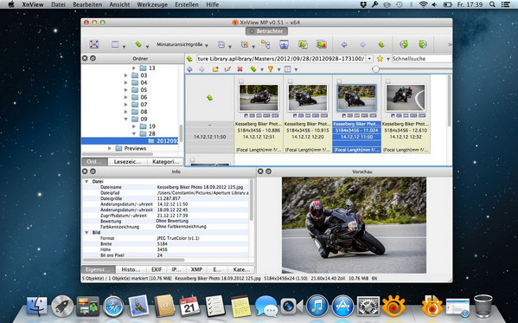Click the Betrachter tab button
The width and height of the screenshot is (518, 323).
pyautogui.click(x=266, y=31)
